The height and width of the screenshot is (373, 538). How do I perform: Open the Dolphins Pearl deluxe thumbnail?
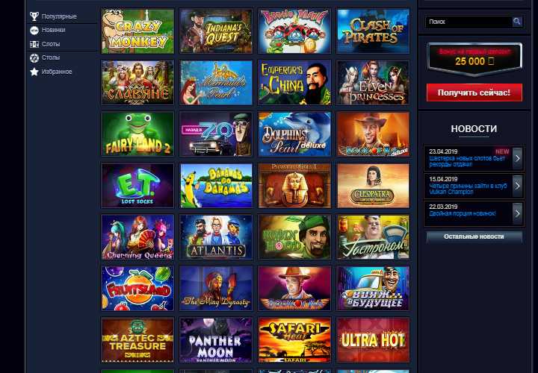click(x=294, y=134)
